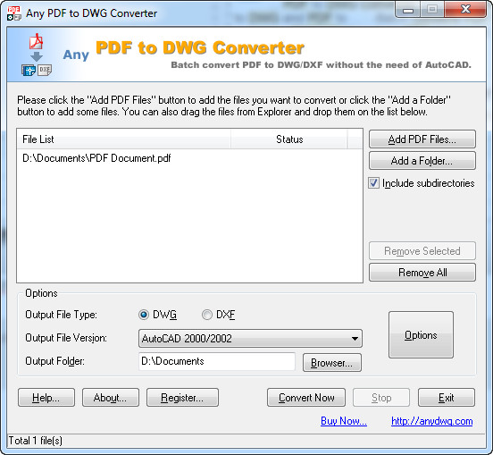Click Add PDF Files button
493x455 pixels.
(422, 139)
